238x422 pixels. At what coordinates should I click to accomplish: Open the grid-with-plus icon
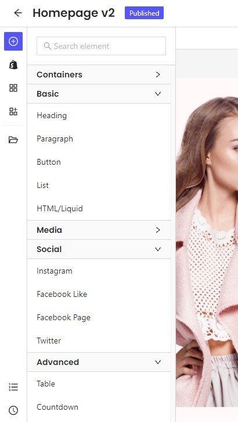[x=13, y=111]
